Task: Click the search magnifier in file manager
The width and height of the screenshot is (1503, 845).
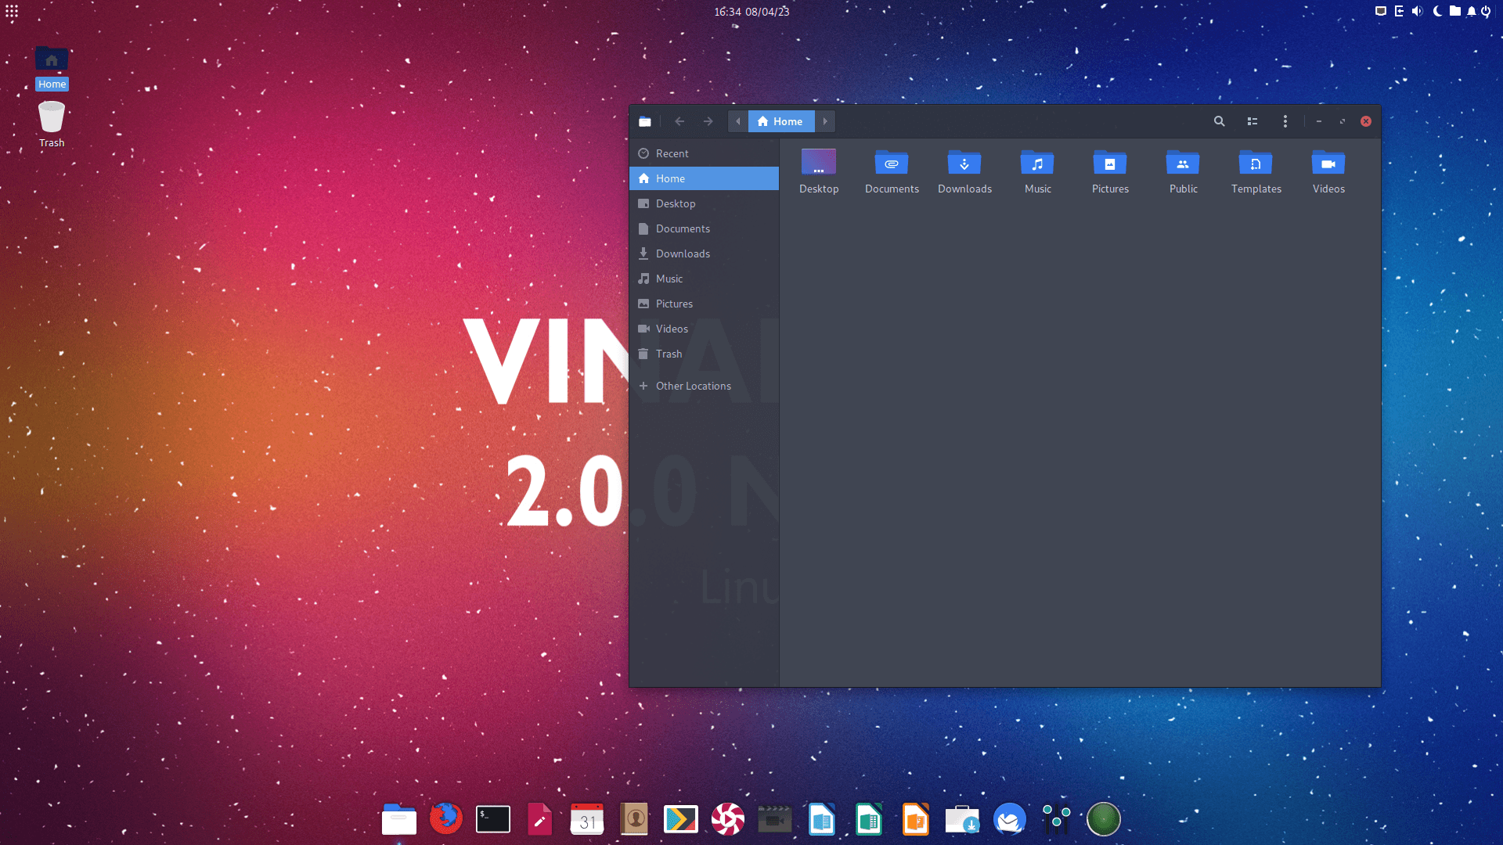Action: 1219,121
